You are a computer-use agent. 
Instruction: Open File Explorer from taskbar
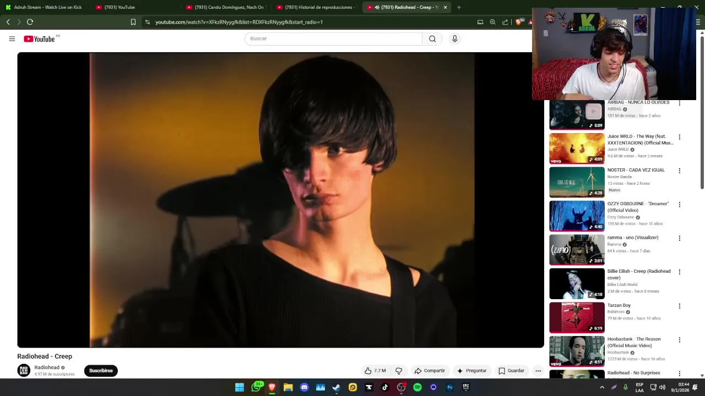coord(288,387)
